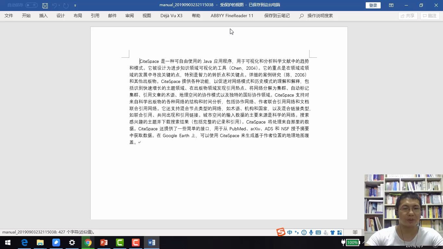The width and height of the screenshot is (443, 249).
Task: Toggle full/half-width punctuation on Sogou bar
Action: pos(296,232)
